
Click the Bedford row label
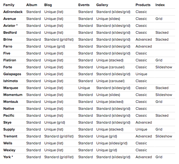(x=10, y=33)
